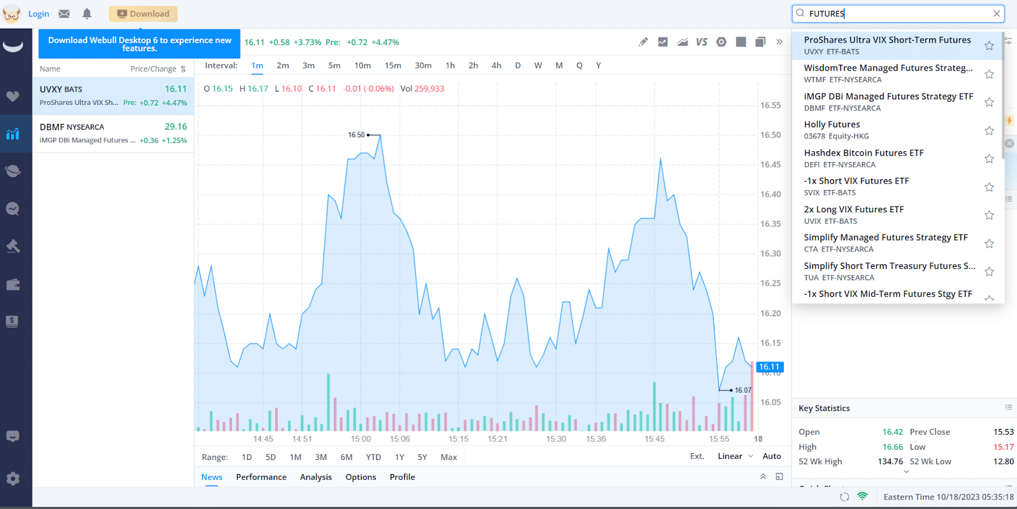The width and height of the screenshot is (1017, 509).
Task: Open the gavel icon in sidebar
Action: click(13, 246)
